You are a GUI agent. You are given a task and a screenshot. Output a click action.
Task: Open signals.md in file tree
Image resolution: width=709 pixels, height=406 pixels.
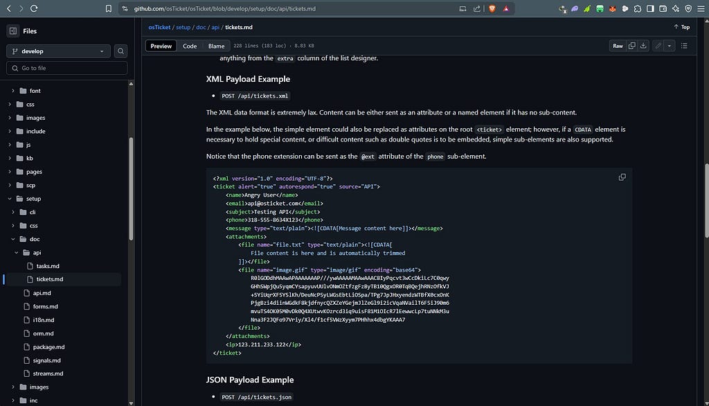click(46, 360)
